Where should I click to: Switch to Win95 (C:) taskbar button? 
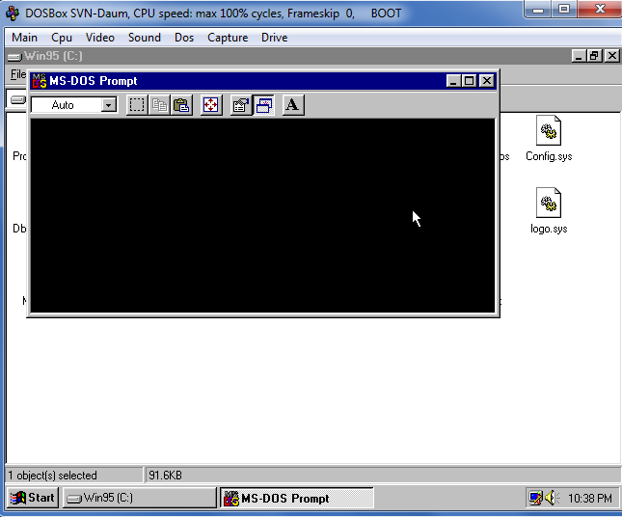140,498
